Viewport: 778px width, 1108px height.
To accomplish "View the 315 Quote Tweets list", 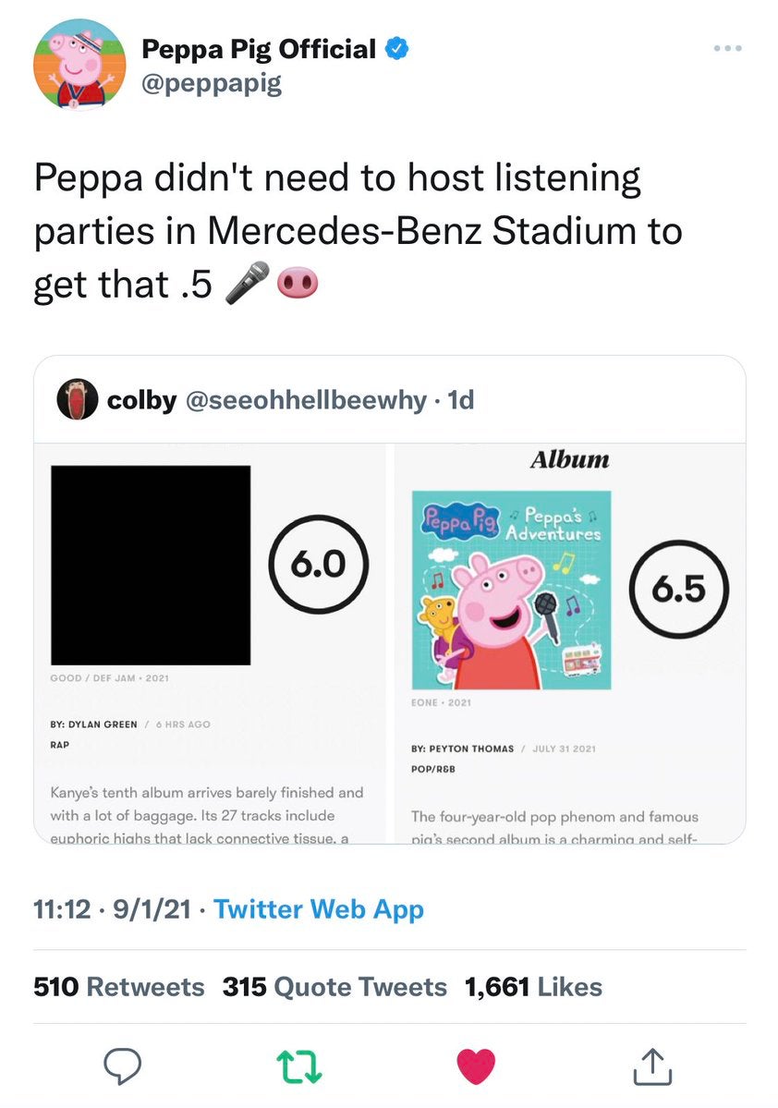I will [334, 987].
